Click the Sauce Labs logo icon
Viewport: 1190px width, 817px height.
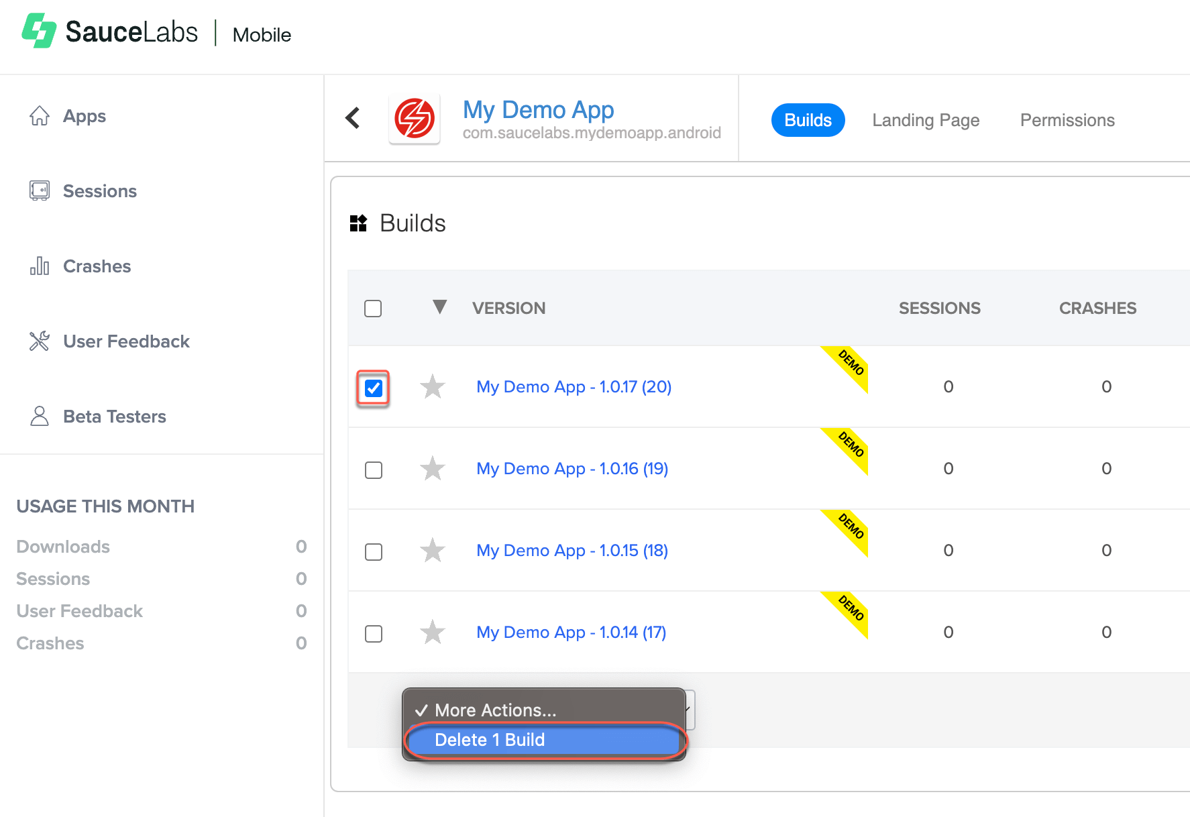[x=39, y=32]
